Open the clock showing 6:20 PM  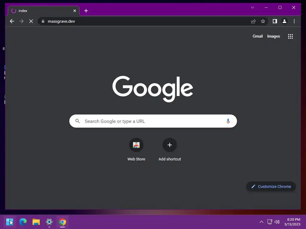pos(292,222)
